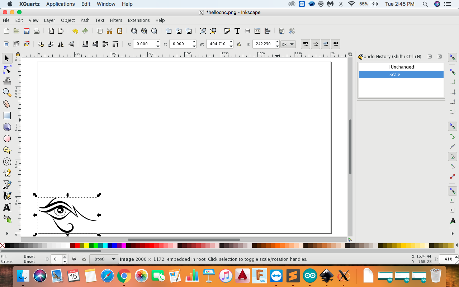Close the Undo History panel
Image resolution: width=459 pixels, height=287 pixels.
coord(440,57)
